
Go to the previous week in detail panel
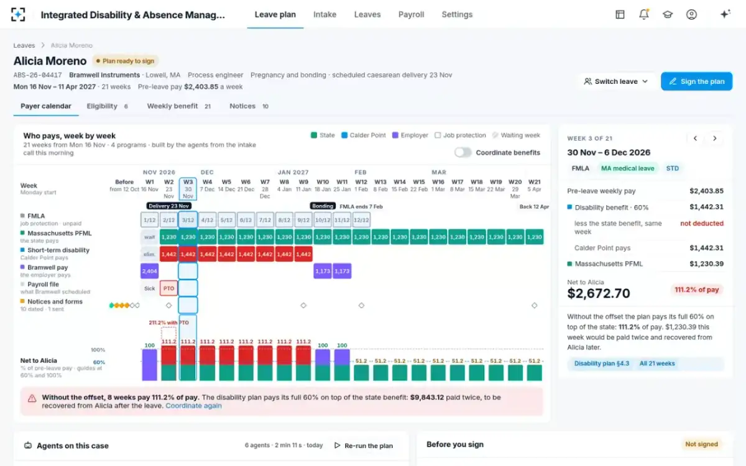[x=696, y=139]
